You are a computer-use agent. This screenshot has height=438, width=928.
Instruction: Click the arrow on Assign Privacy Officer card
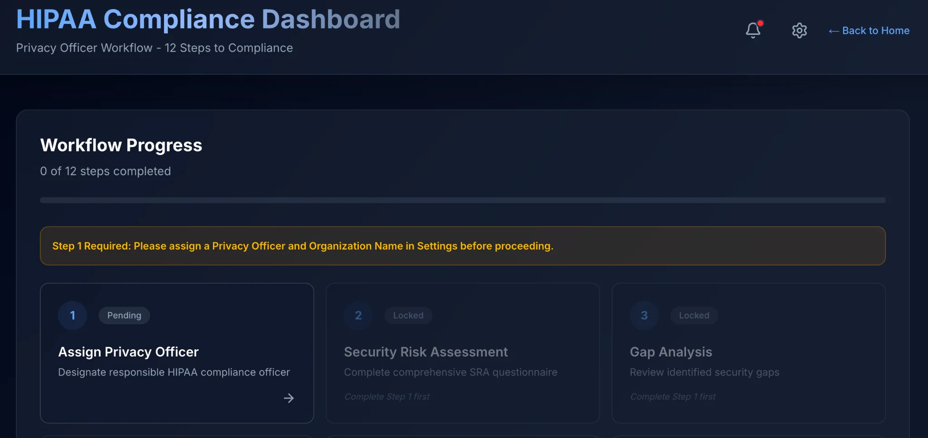289,398
